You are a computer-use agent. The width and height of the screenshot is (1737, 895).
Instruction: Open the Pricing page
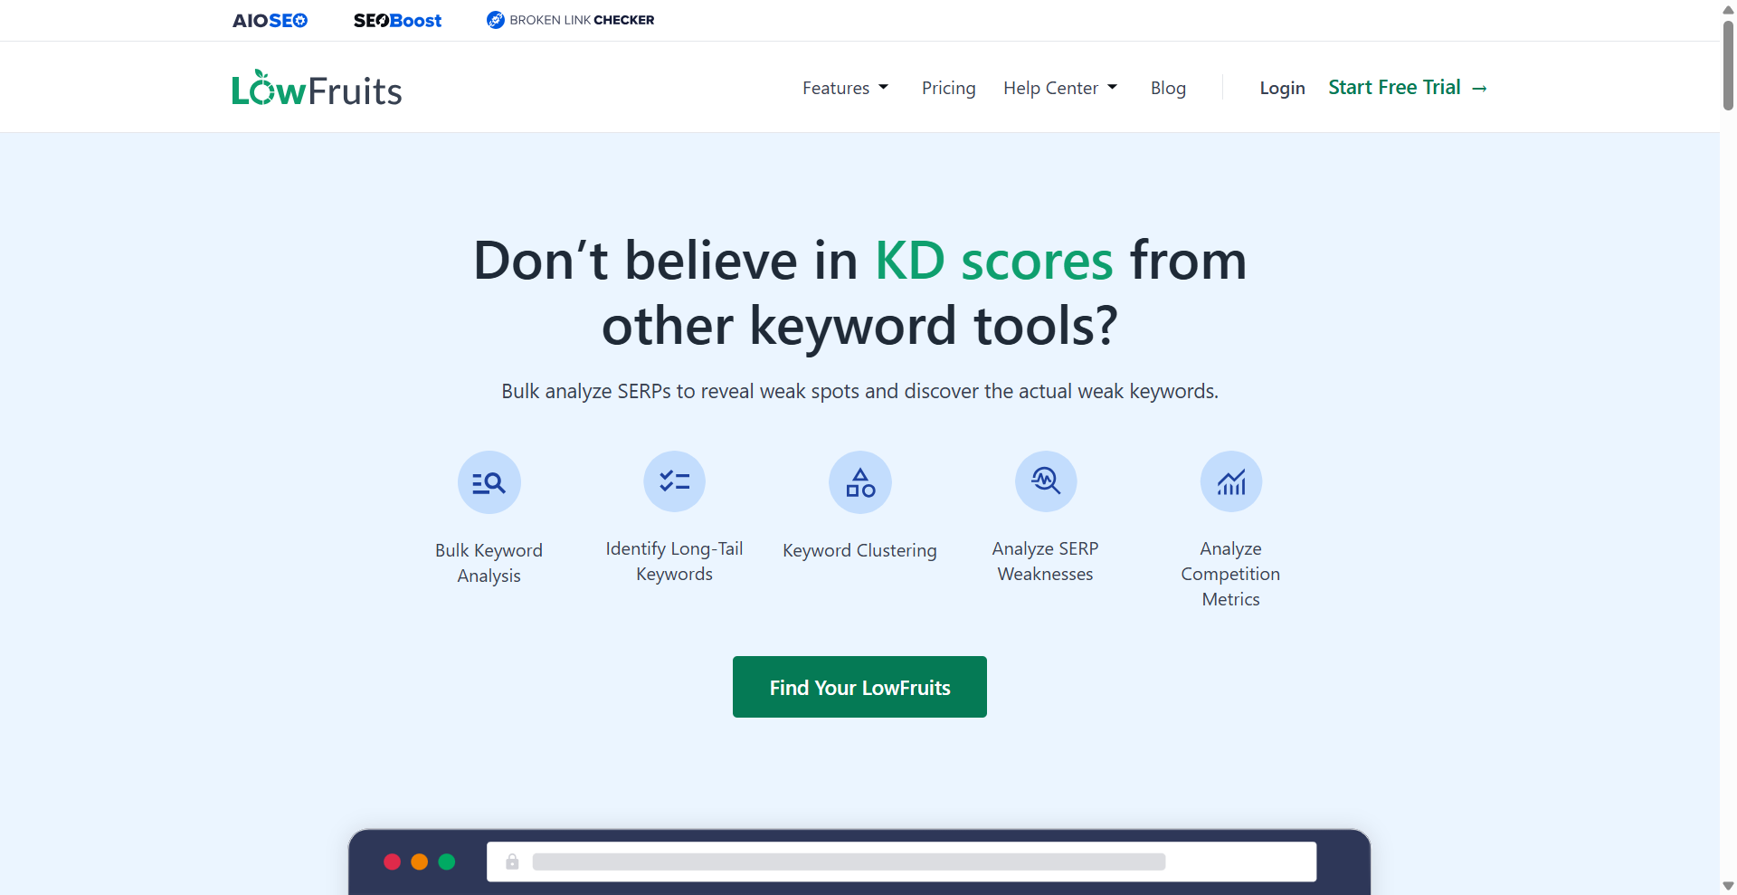tap(948, 88)
